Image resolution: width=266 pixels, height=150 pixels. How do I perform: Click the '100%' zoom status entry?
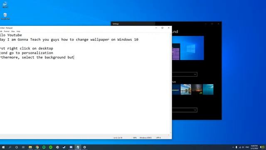coord(135,137)
